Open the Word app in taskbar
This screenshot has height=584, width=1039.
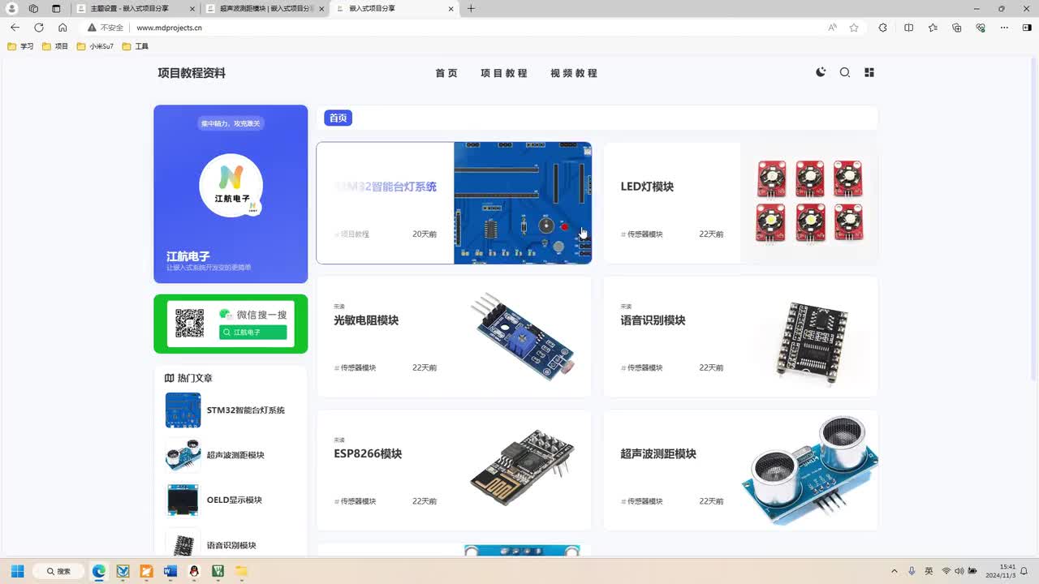click(170, 571)
